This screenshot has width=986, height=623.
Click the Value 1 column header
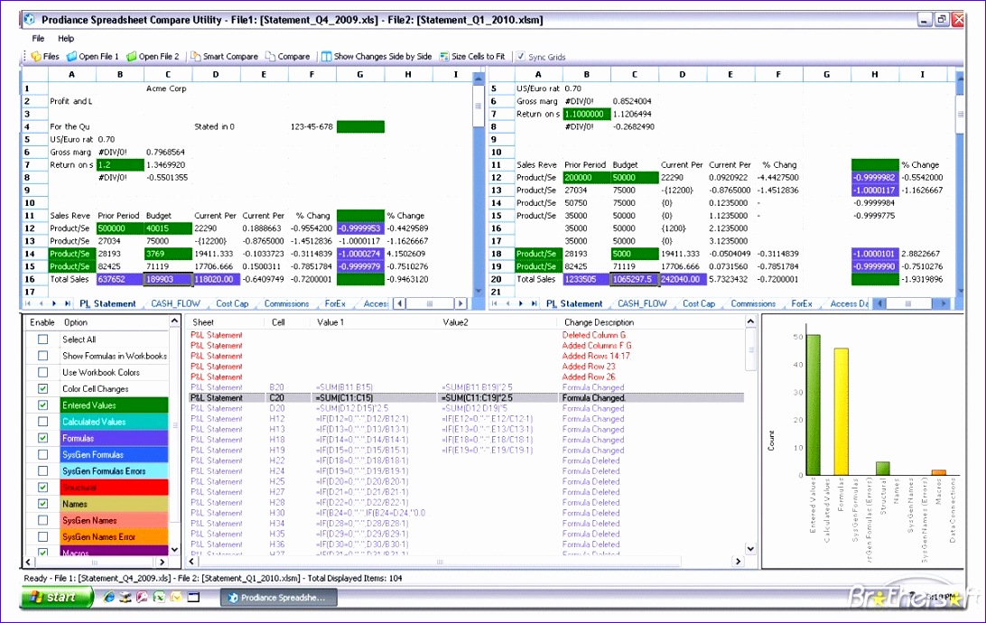330,322
